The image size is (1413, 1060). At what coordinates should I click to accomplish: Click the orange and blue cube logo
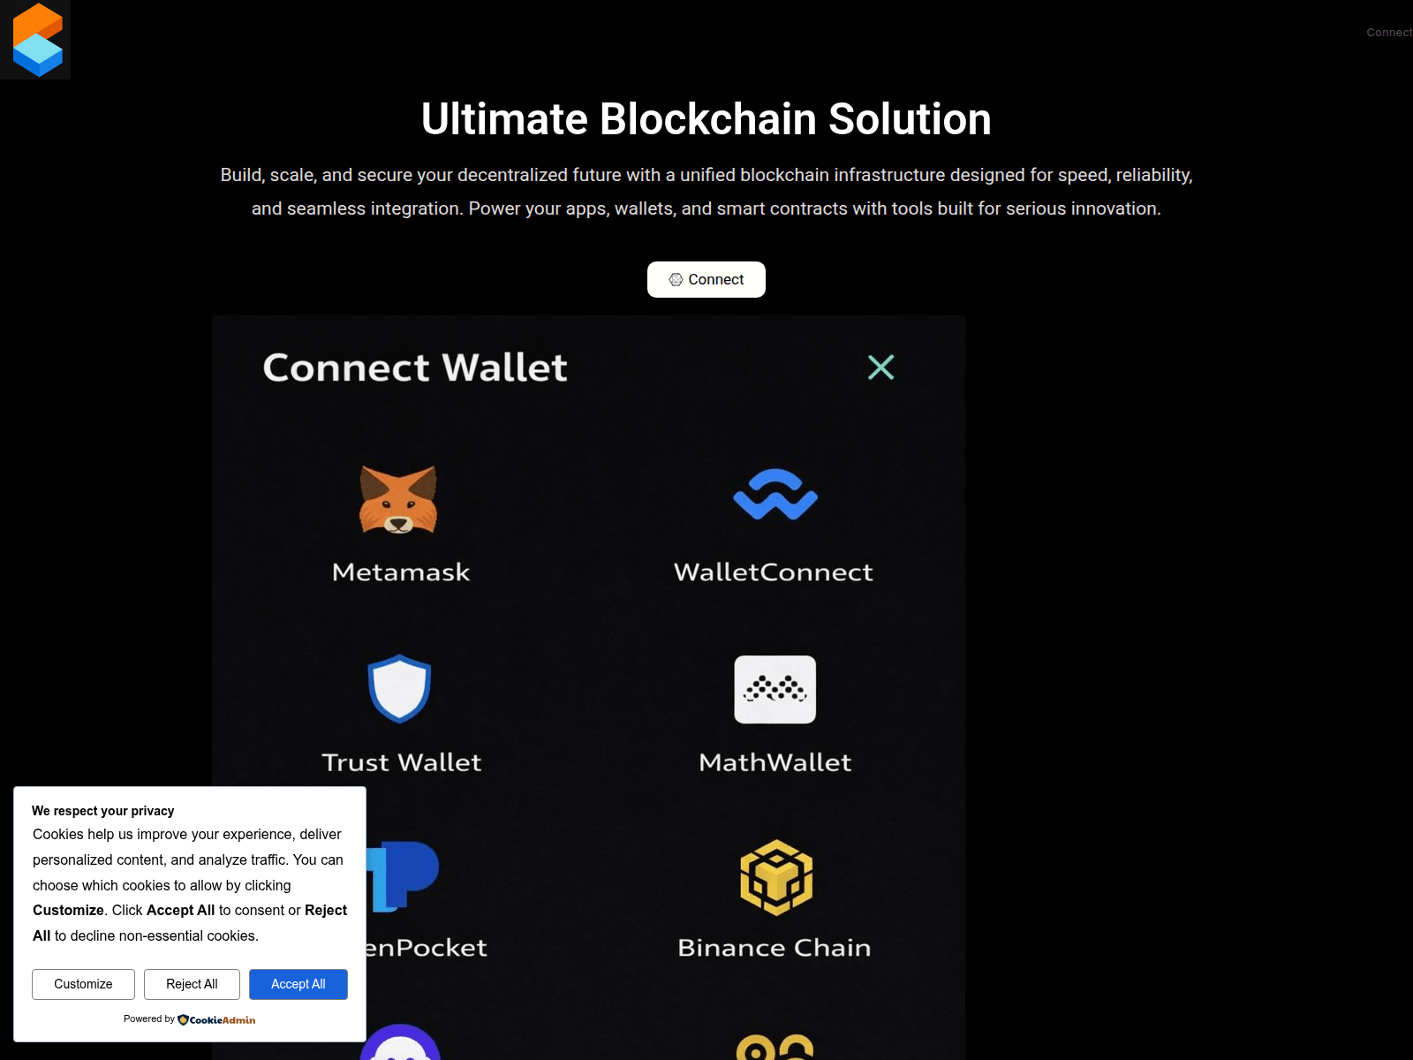coord(37,40)
